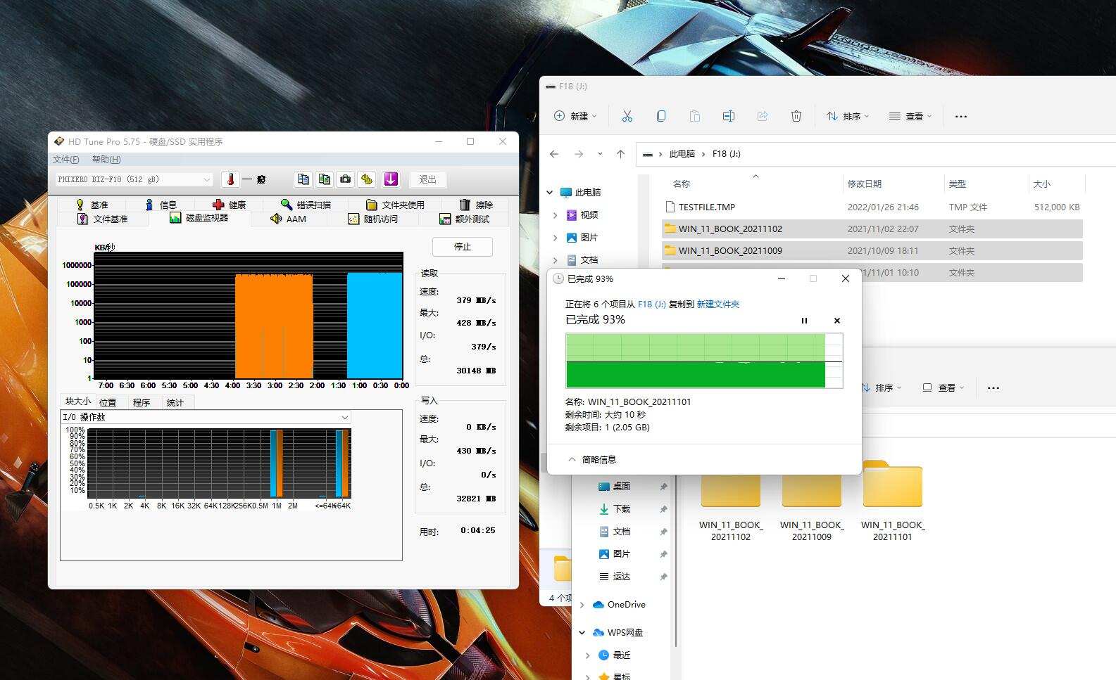Switch to the 信息 (Info) tab
The image size is (1116, 680).
(x=161, y=205)
